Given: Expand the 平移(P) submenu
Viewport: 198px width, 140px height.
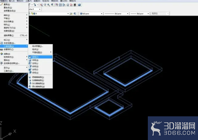Looking at the screenshot, I should tap(14, 18).
